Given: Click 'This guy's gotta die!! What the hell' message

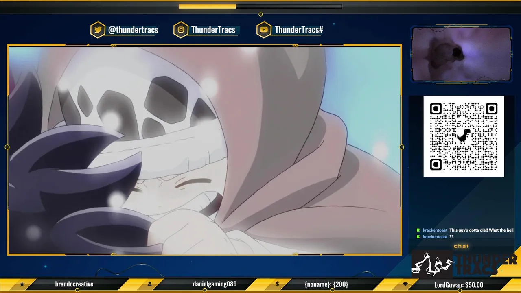Looking at the screenshot, I should 482,230.
